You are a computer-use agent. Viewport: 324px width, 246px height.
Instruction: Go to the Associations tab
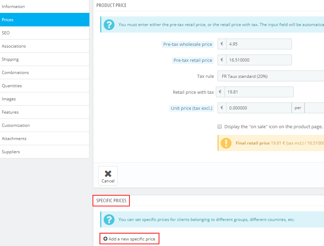pos(45,46)
